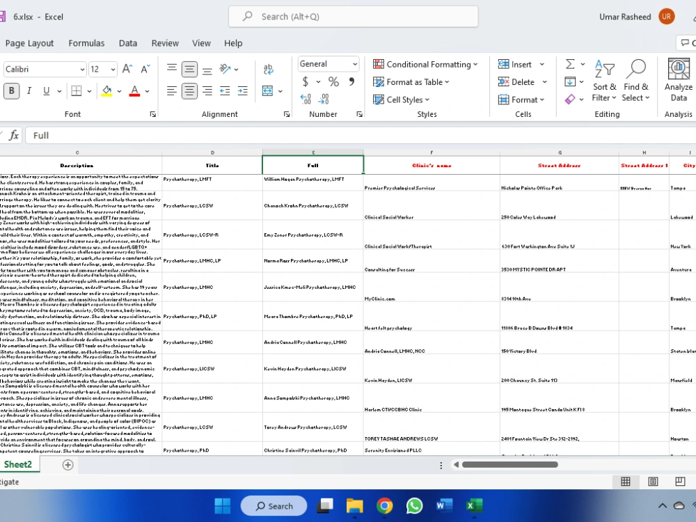Apply comma style
The width and height of the screenshot is (696, 522).
351,81
